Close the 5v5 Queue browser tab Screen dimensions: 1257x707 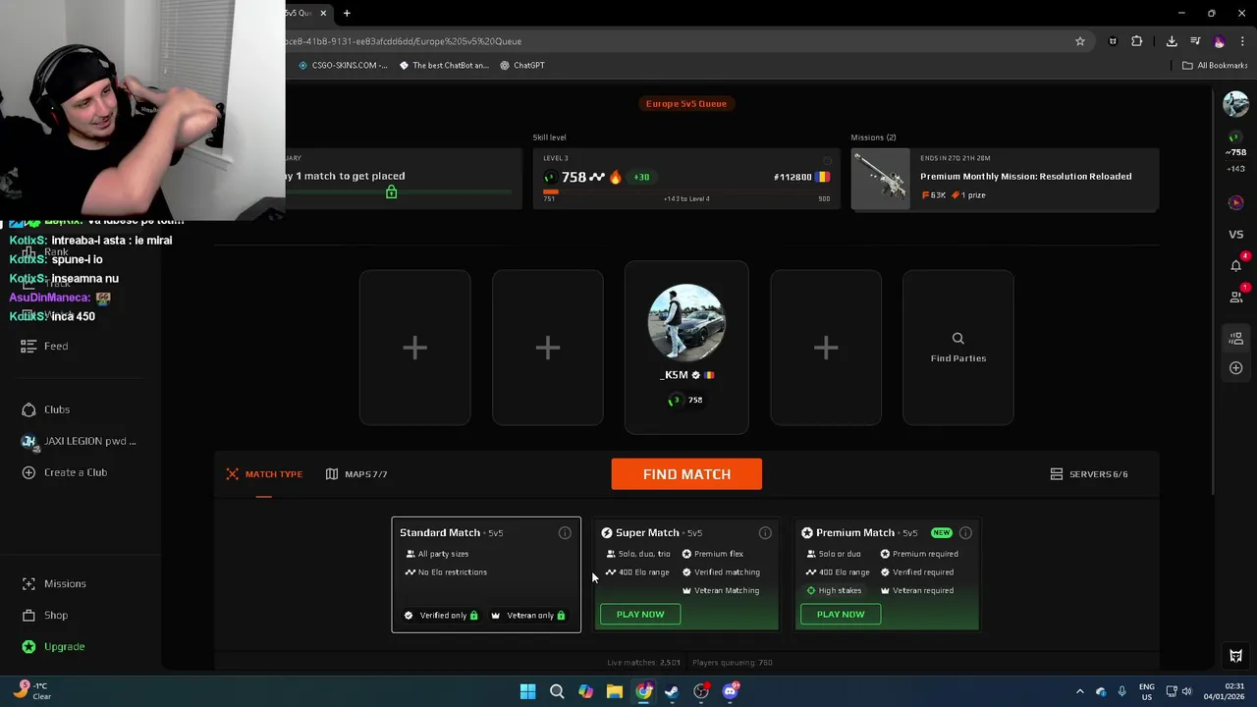[323, 13]
